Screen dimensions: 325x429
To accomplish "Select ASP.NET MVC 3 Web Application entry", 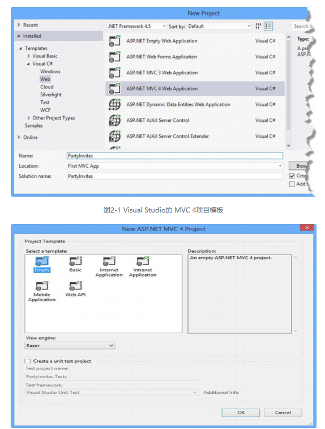I will [195, 73].
